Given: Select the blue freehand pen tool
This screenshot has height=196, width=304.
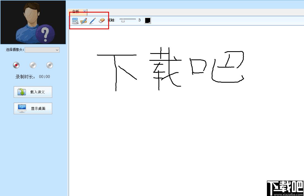Looking at the screenshot, I should tap(93, 21).
